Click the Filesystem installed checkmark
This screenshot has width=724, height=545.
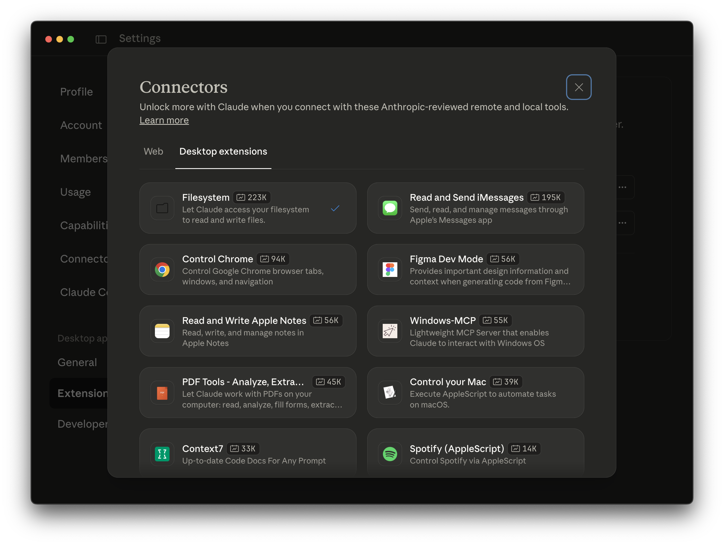335,208
